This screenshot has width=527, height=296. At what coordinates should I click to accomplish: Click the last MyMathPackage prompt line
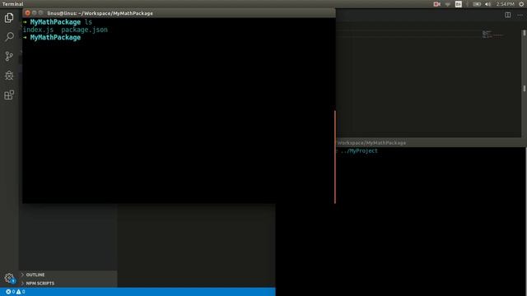coord(52,37)
